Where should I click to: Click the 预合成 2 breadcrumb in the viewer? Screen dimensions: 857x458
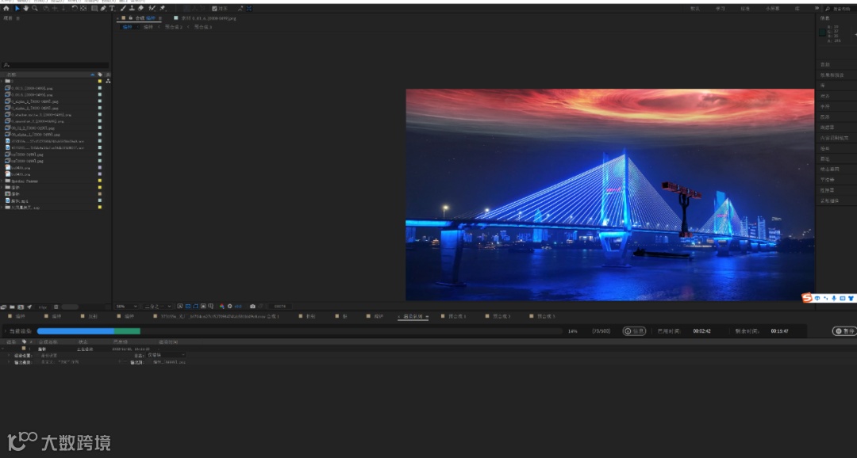[173, 27]
